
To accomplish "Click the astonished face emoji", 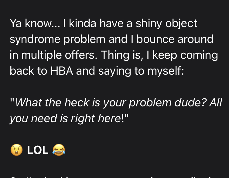I will 16,150.
